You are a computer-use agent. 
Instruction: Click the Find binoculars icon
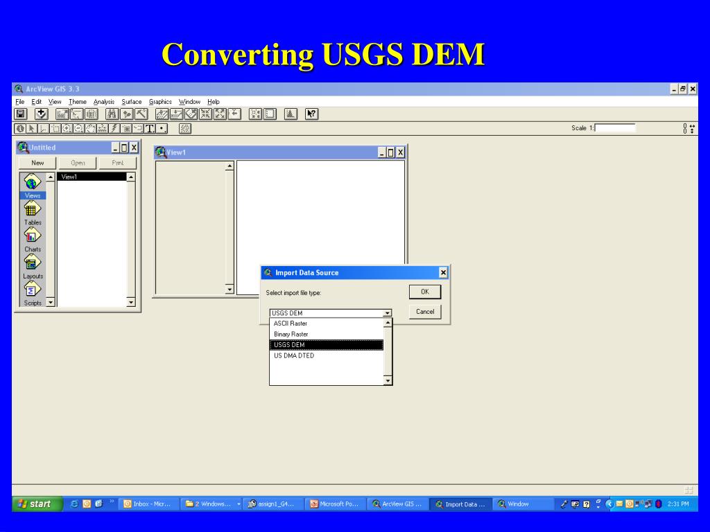tap(112, 114)
